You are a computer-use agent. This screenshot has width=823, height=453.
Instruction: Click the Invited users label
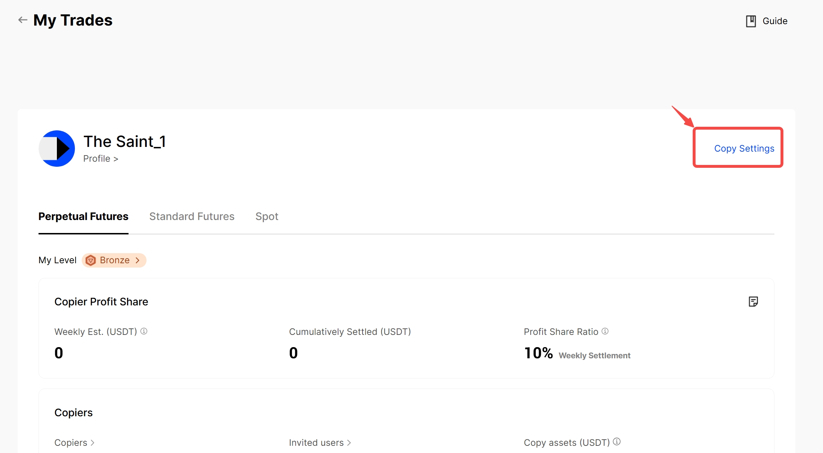point(316,443)
